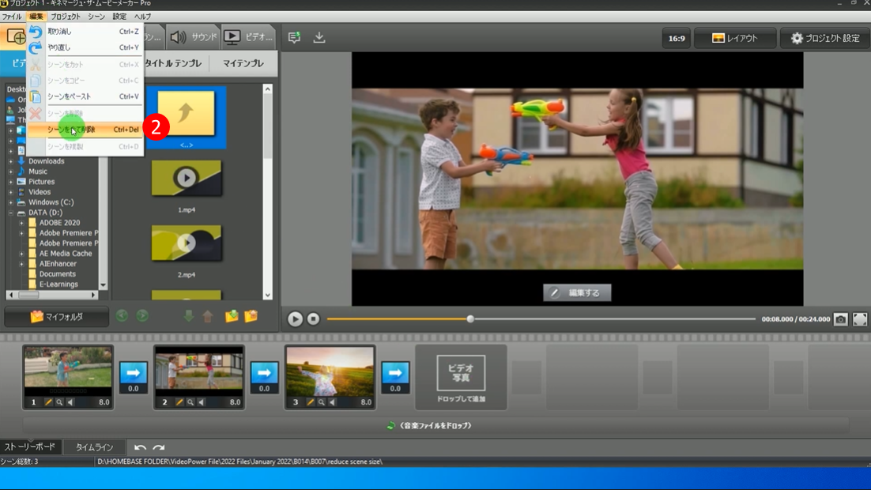
Task: Expand the ADOBE 2020 folder
Action: [x=22, y=223]
